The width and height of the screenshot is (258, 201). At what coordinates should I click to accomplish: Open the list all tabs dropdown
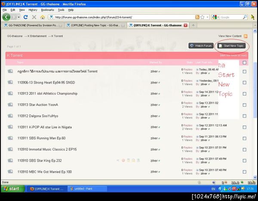coord(255,25)
